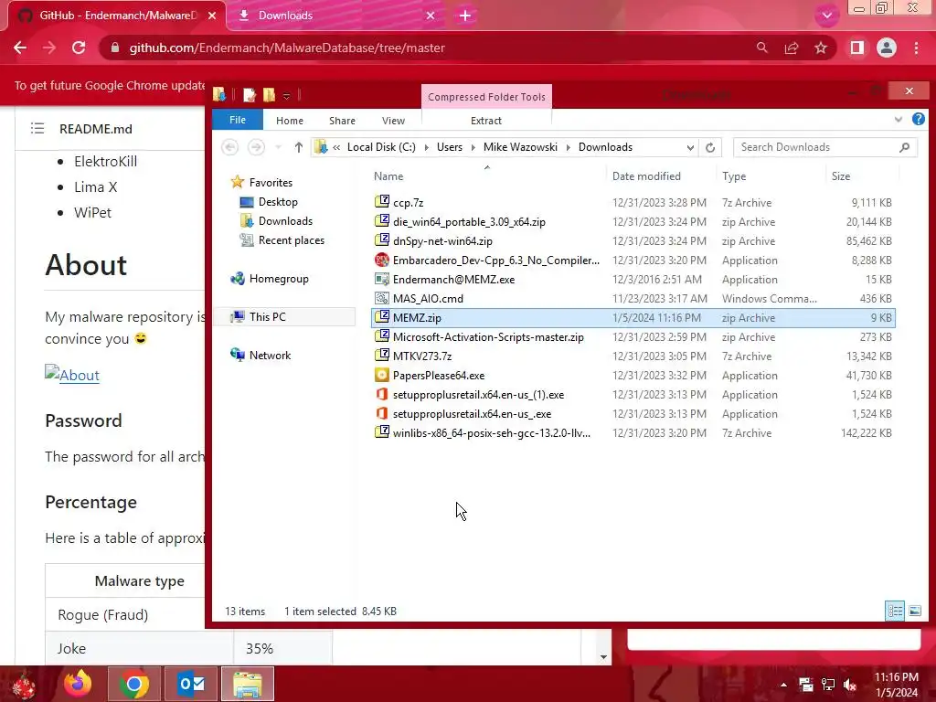
Task: Switch to the Share ribbon tab
Action: pyautogui.click(x=342, y=121)
